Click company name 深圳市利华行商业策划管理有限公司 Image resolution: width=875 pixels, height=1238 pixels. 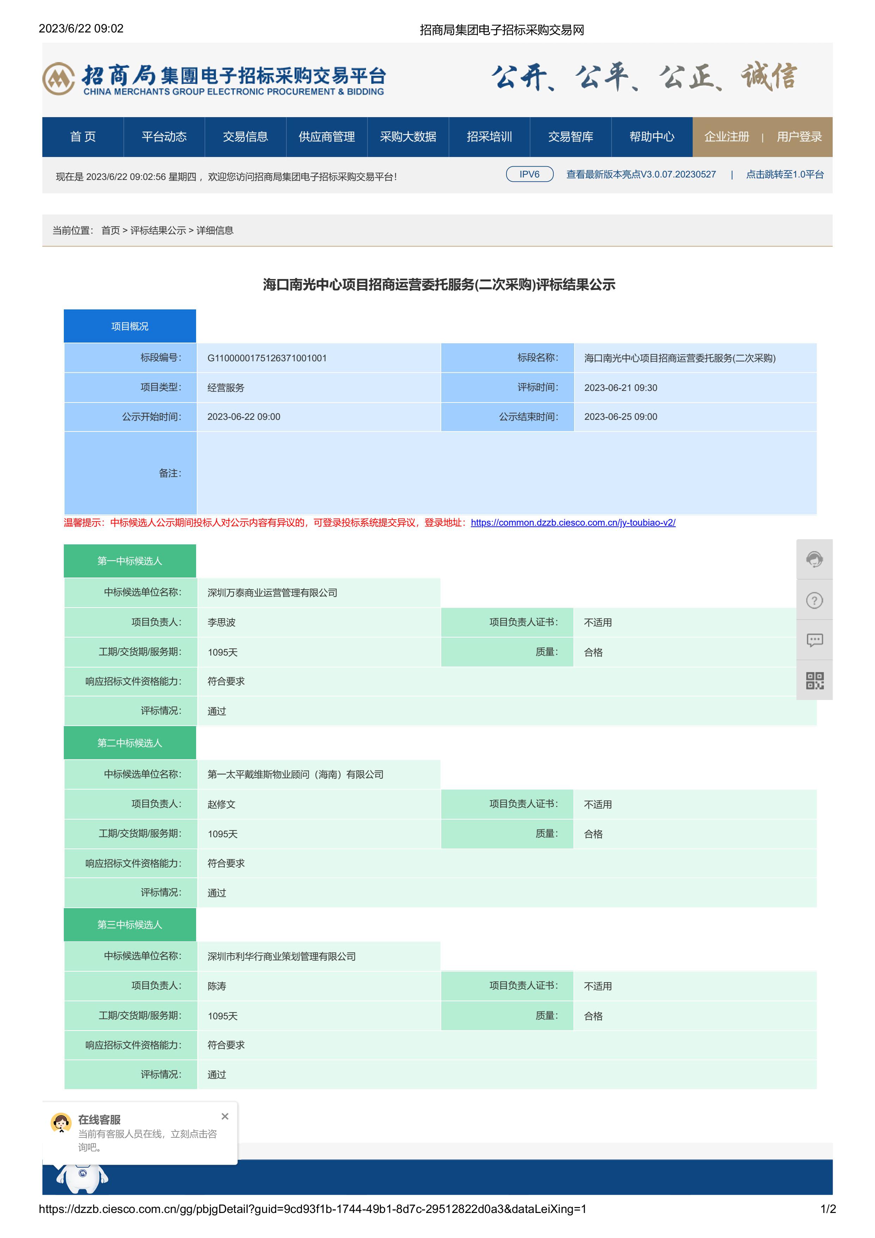point(281,956)
